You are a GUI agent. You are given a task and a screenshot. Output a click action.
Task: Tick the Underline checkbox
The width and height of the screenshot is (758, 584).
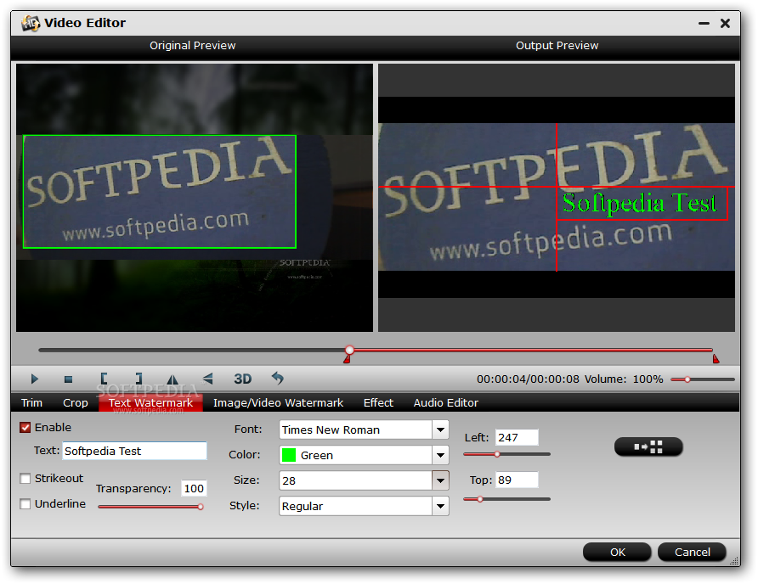25,504
